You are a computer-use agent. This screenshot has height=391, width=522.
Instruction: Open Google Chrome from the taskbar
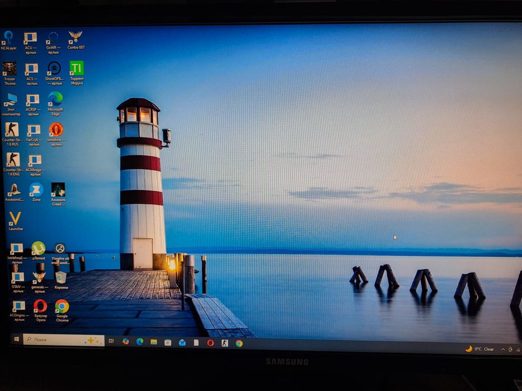tap(239, 344)
